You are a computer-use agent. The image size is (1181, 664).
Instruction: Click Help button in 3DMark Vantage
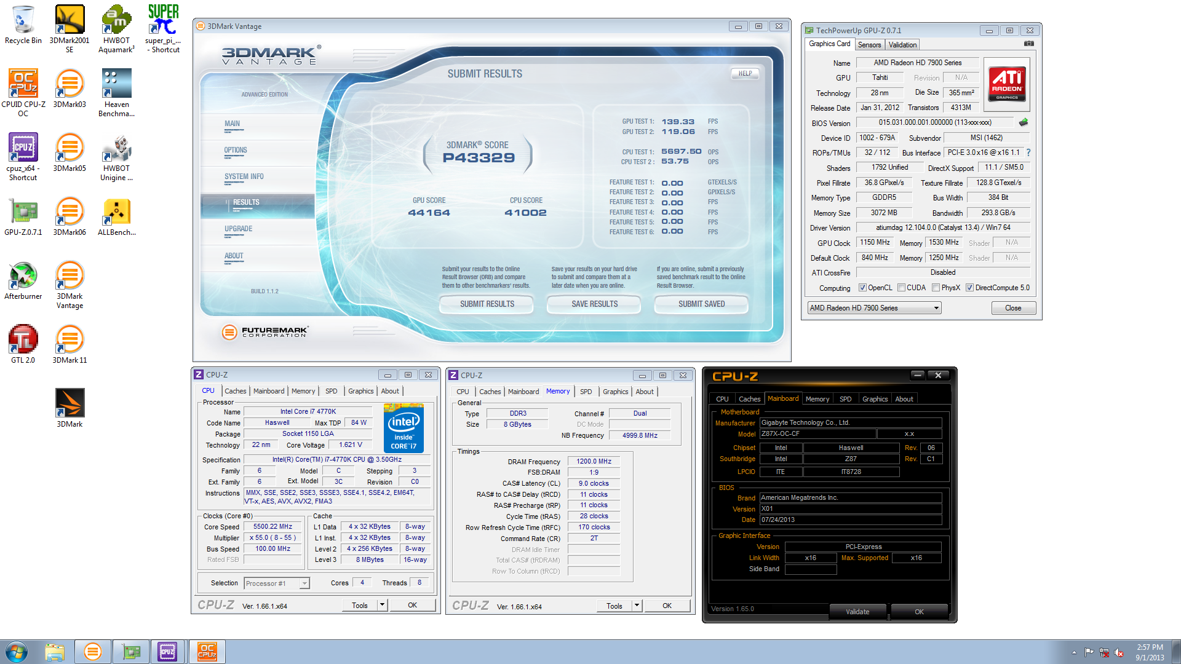click(745, 73)
